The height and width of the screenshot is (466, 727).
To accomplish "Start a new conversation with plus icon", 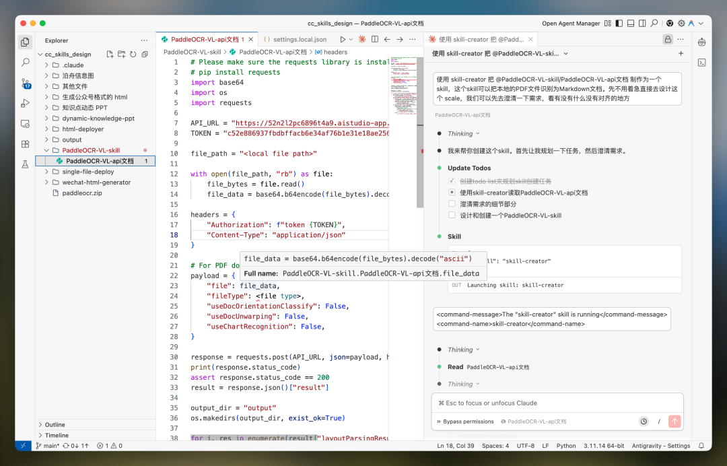I will point(681,53).
